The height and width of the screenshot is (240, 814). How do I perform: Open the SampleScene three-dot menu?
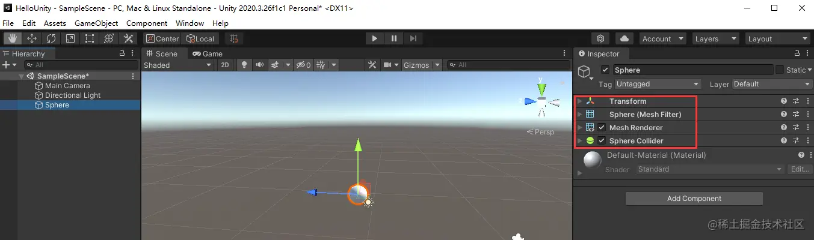coord(133,76)
